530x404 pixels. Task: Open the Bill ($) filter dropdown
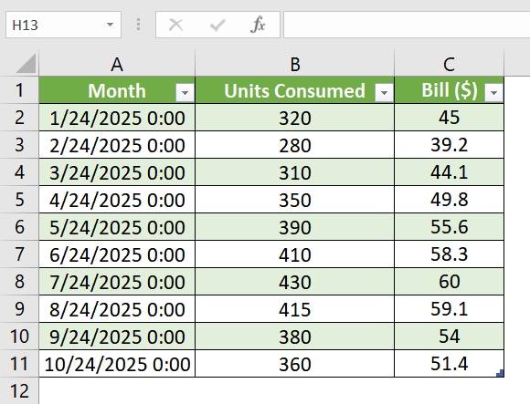point(493,92)
